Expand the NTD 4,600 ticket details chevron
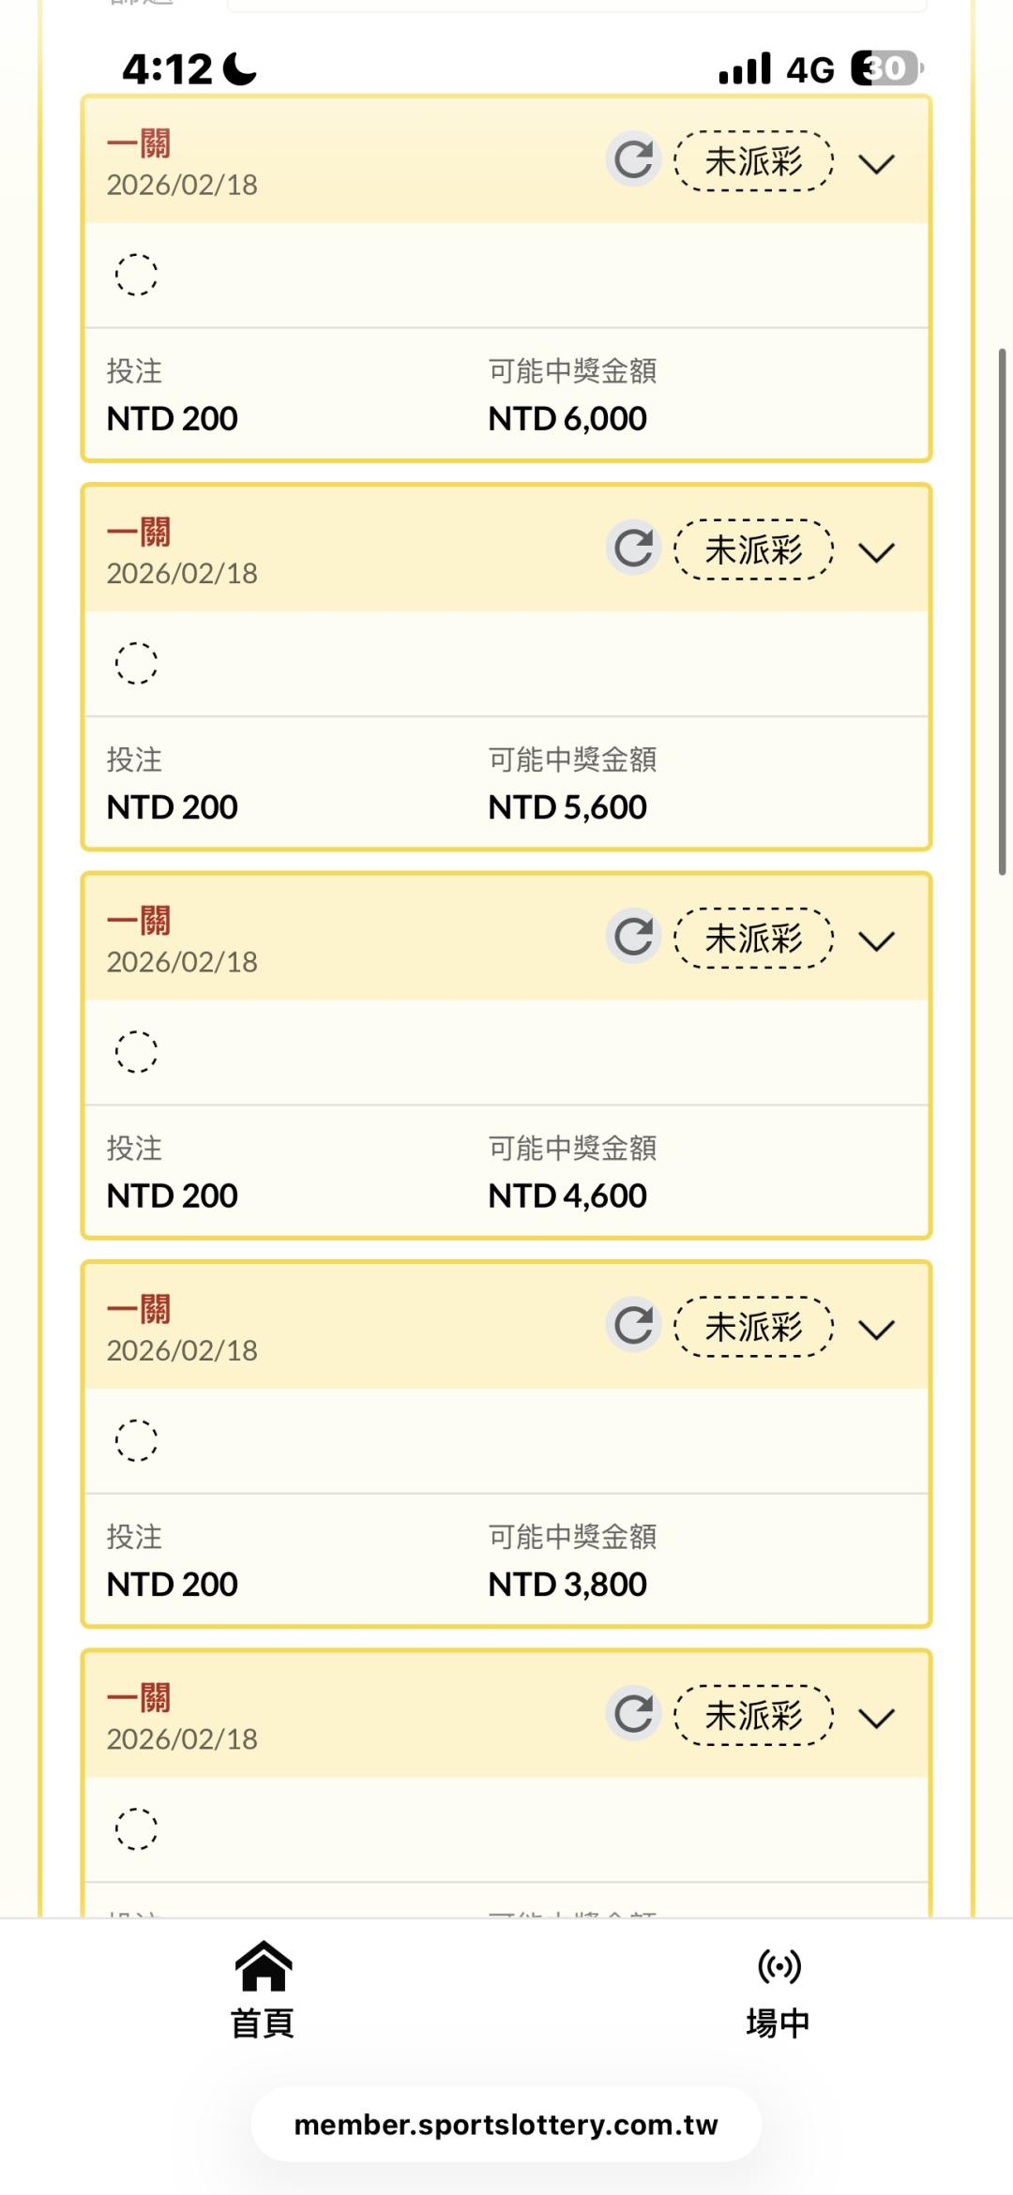Image resolution: width=1013 pixels, height=2195 pixels. 877,941
